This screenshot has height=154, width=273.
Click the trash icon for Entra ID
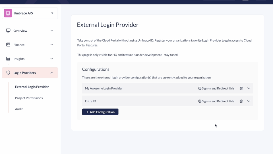[241, 101]
